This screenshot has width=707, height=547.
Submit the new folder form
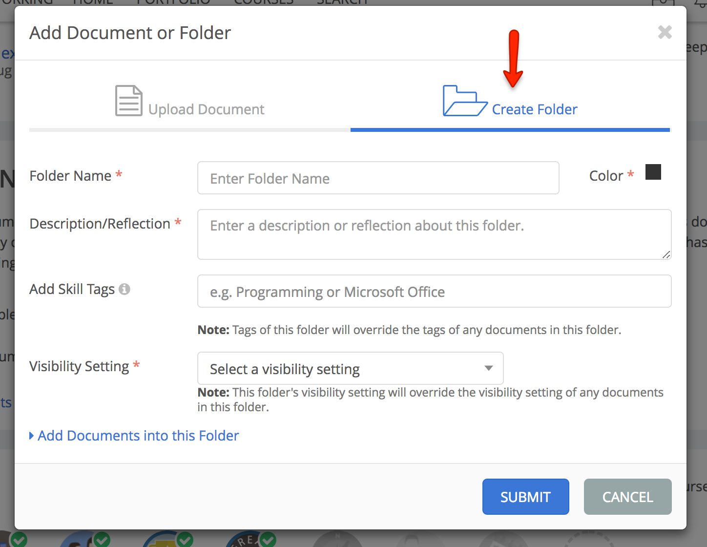click(x=526, y=497)
